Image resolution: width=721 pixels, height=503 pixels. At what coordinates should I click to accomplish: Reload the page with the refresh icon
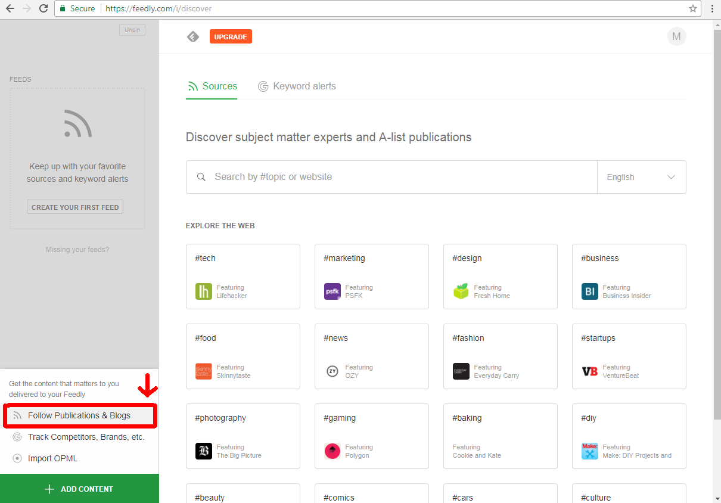click(x=43, y=8)
